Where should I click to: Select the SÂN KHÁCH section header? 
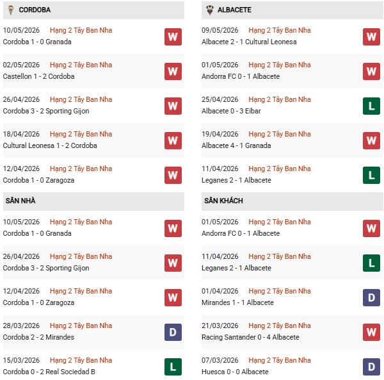292,201
